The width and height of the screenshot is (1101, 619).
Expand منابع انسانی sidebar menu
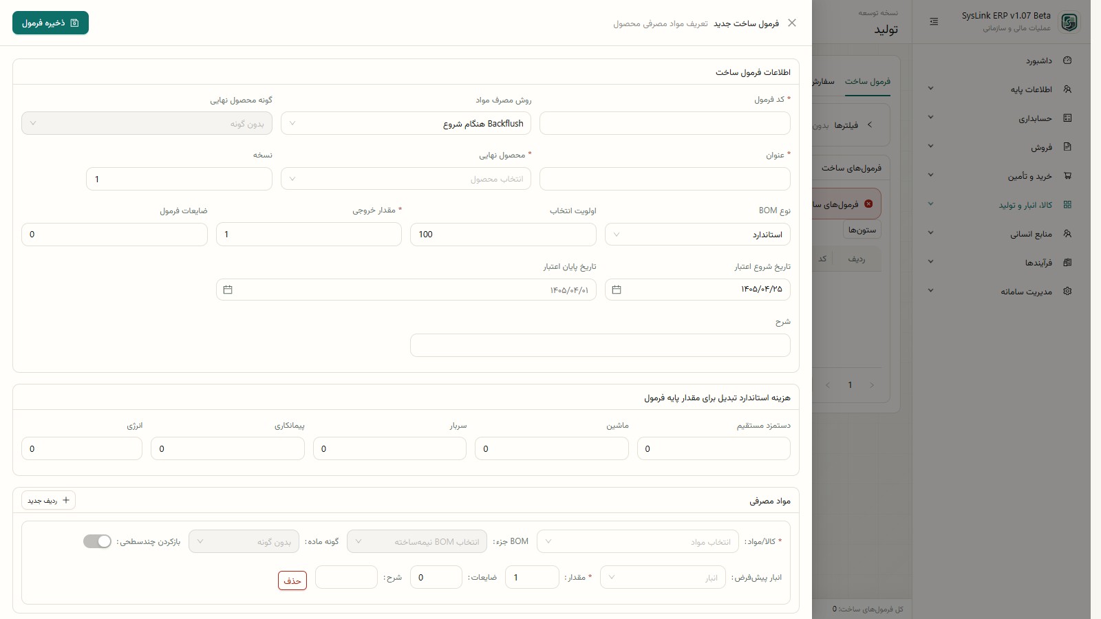point(930,233)
